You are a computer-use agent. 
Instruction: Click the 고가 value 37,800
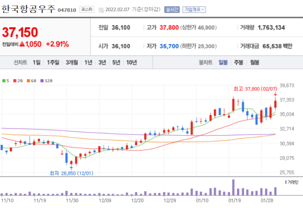click(169, 28)
